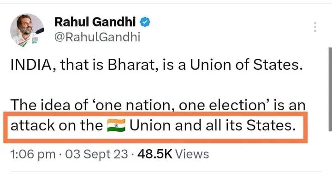Click the microphone in the profile photo
Viewport: 332px width, 174px height.
40,31
